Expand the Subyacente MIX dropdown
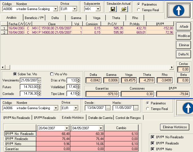 [x=98, y=9]
